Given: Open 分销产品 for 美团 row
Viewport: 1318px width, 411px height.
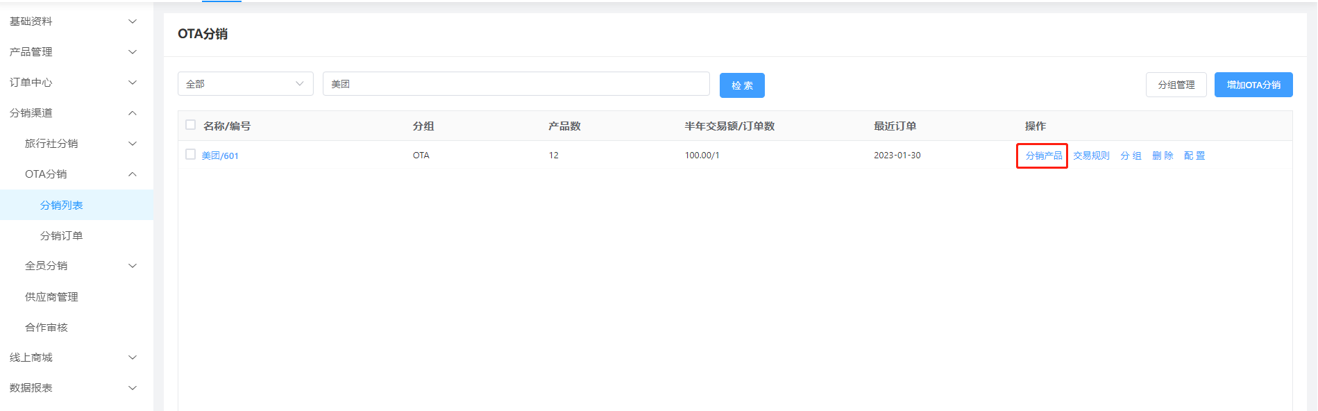Looking at the screenshot, I should coord(1043,156).
